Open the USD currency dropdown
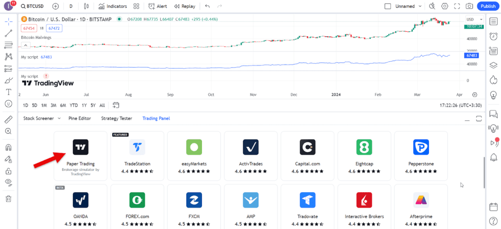This screenshot has width=501, height=229. click(470, 19)
